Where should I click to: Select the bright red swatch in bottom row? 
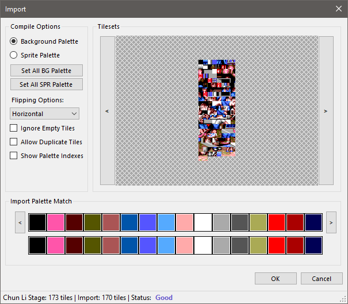tap(277, 245)
